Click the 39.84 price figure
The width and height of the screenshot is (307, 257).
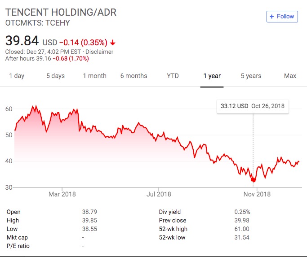click(22, 41)
